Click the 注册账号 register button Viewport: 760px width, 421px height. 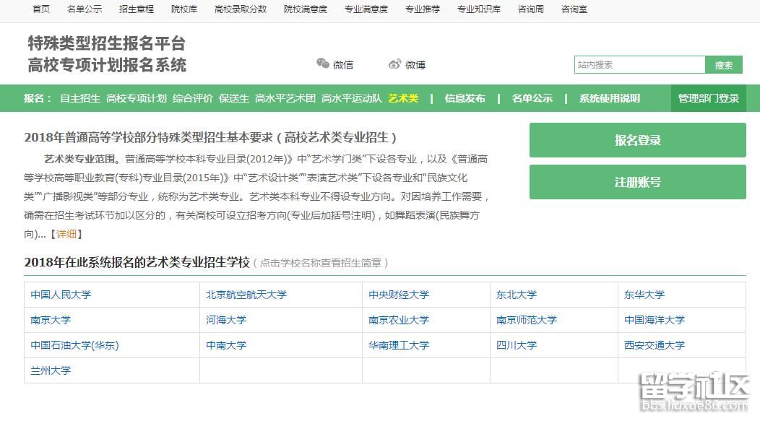point(637,182)
